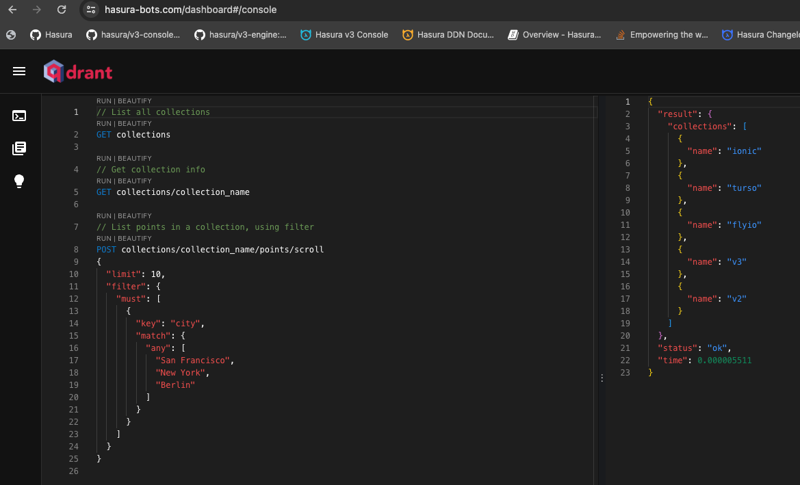Click the site information icon in address bar
This screenshot has height=485, width=800.
[91, 10]
